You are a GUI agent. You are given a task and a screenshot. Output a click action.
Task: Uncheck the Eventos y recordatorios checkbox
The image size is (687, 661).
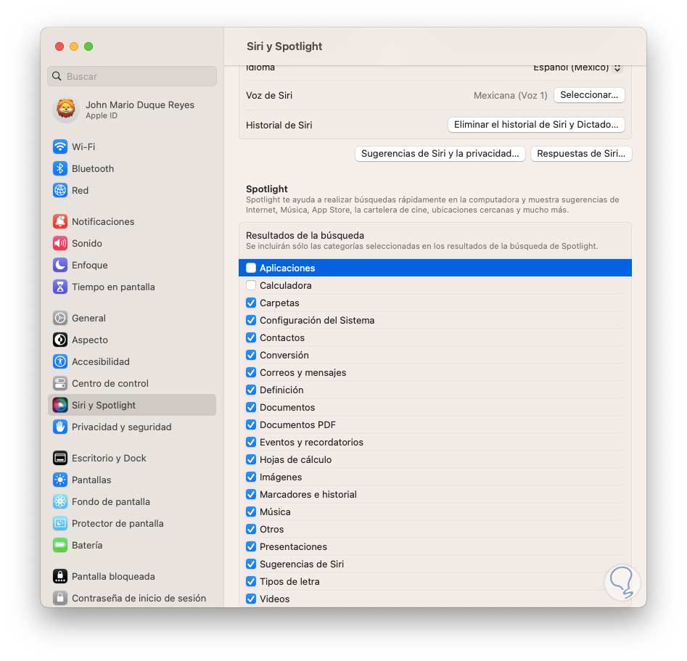click(251, 443)
